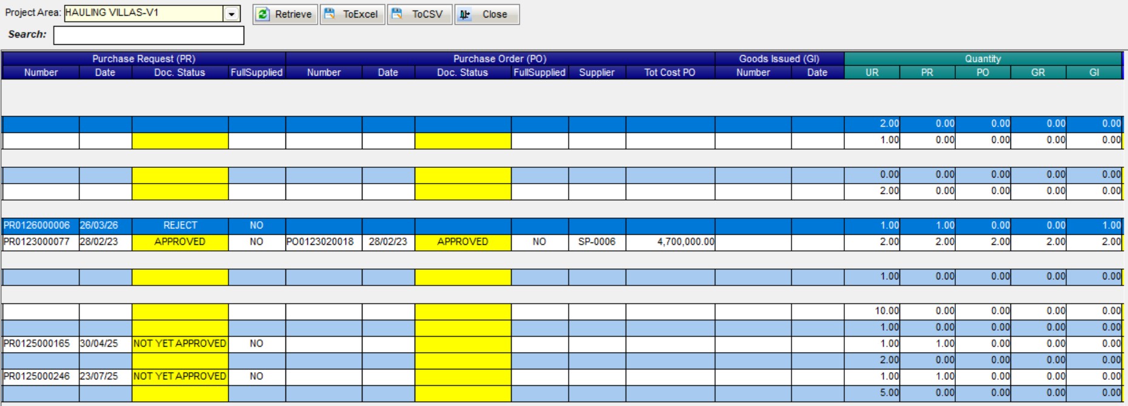Screen dimensions: 1128x406
Task: Click the GI quantity column header
Action: (1094, 73)
